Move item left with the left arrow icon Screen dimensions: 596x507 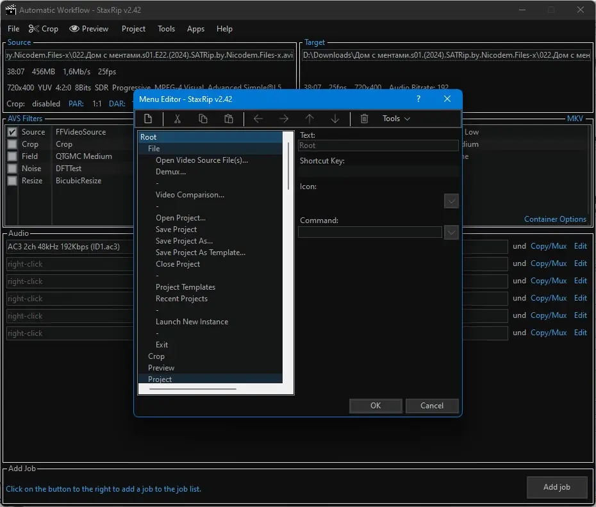point(258,119)
